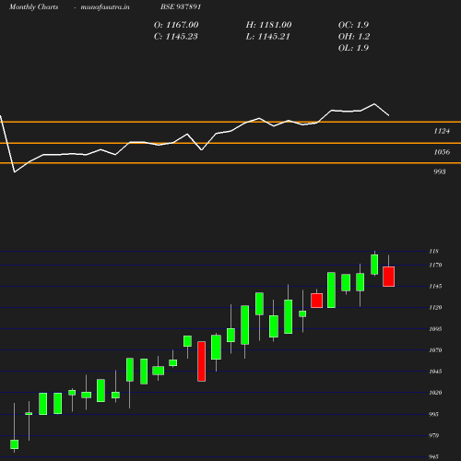Click the 'OC: 1.9' reading
The image size is (461, 461).
tap(353, 25)
